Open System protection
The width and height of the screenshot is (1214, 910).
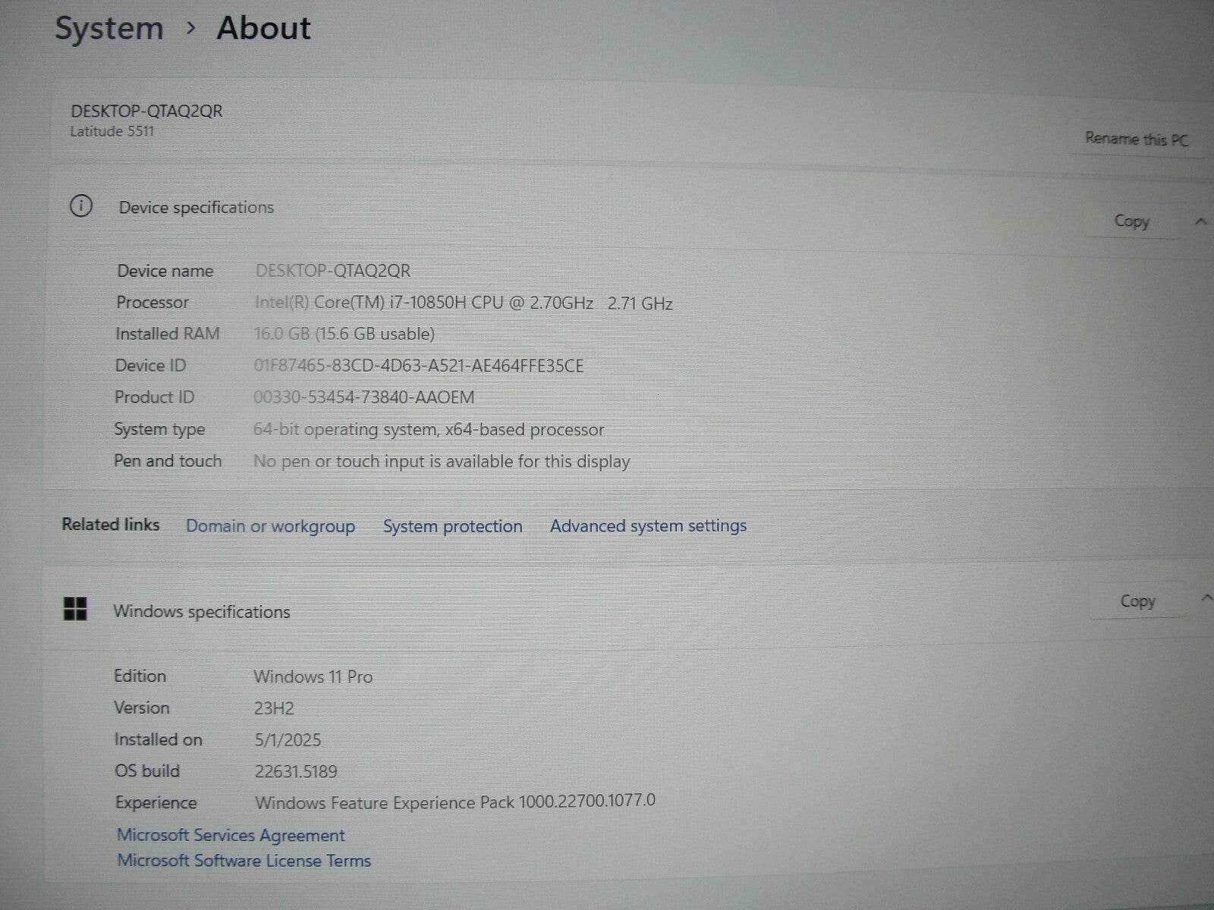(452, 526)
